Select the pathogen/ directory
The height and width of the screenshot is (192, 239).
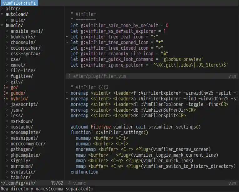(22, 149)
